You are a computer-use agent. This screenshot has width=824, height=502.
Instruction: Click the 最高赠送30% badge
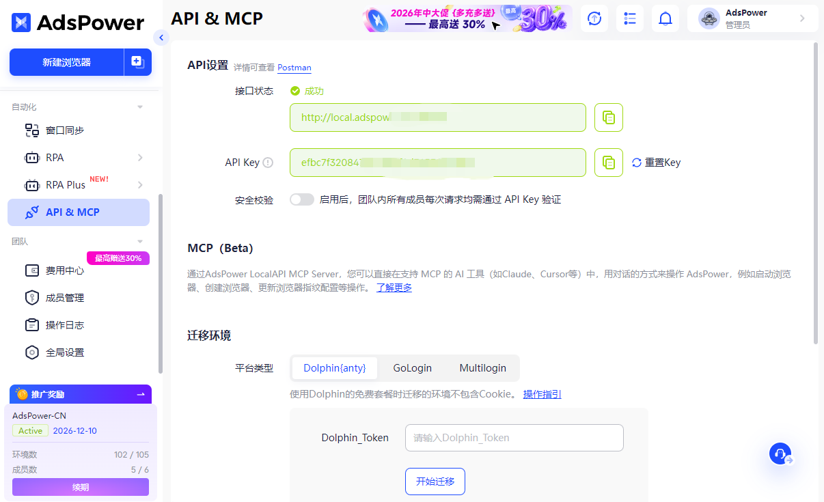118,258
